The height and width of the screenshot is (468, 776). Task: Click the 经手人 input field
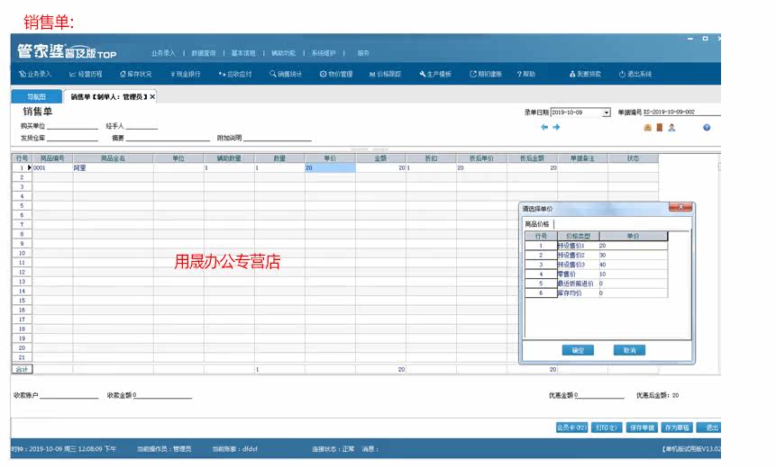coord(142,126)
